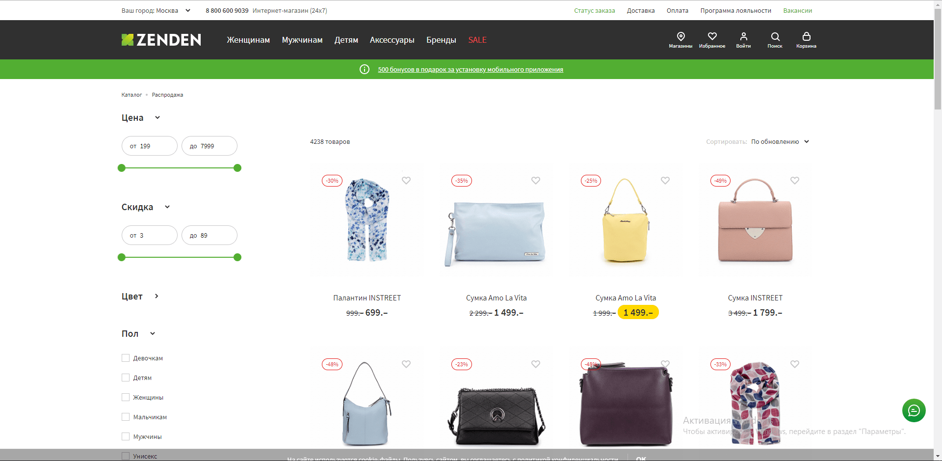Click the discount 'от 3' input field
This screenshot has width=942, height=461.
(x=150, y=235)
